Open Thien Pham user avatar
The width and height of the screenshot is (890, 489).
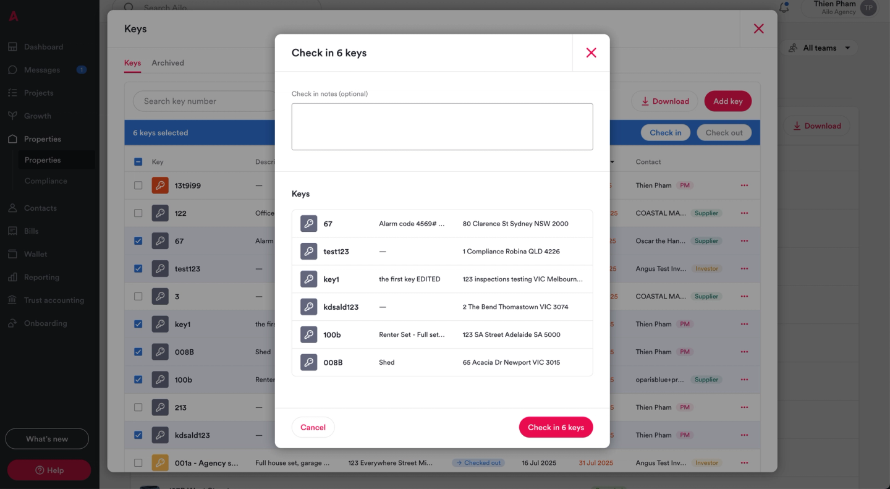[868, 7]
